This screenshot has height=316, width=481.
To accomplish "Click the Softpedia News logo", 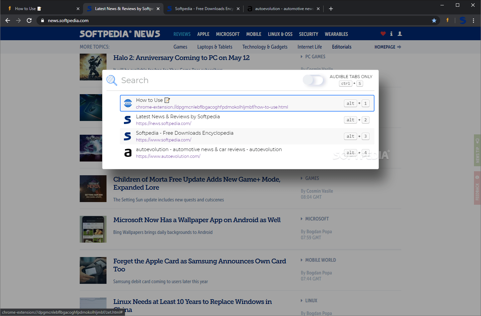I will tap(120, 34).
